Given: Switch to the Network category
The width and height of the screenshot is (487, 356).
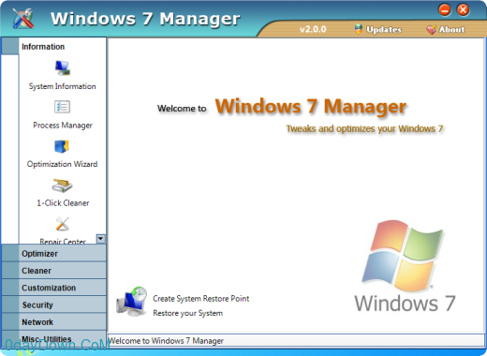Looking at the screenshot, I should [x=53, y=322].
